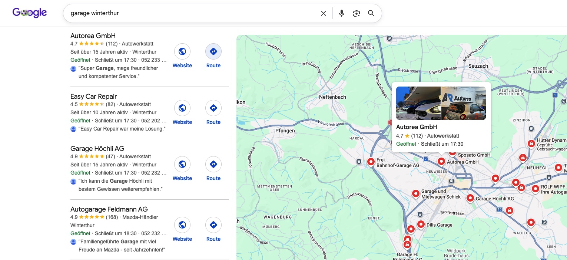
Task: Open Autogarage Feldmann AG route directions icon
Action: pos(213,225)
